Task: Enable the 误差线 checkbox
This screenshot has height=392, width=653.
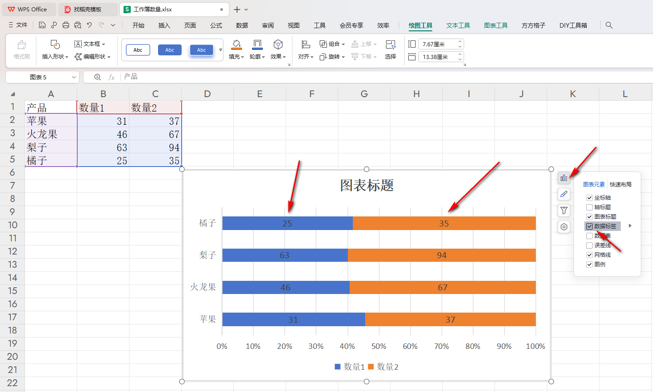Action: point(589,245)
